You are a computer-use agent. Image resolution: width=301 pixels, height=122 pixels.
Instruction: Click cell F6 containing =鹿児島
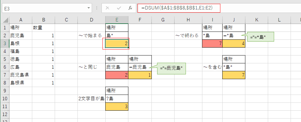140,67
